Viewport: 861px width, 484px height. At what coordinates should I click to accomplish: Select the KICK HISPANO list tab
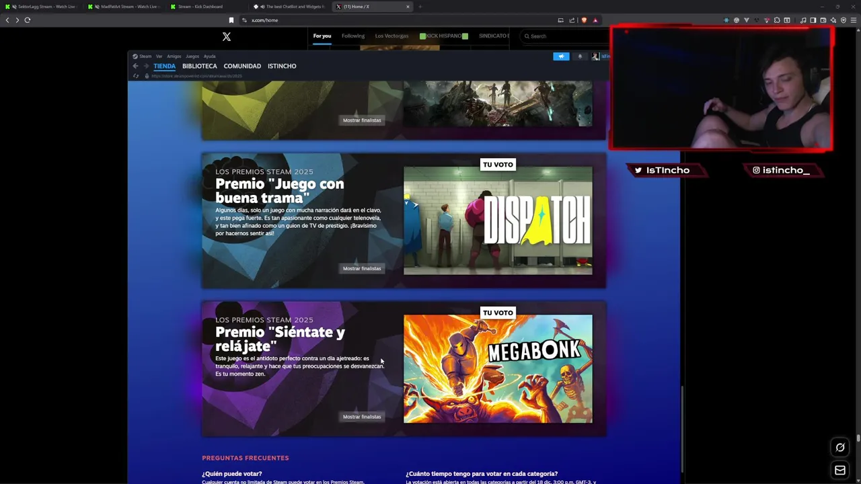[444, 36]
